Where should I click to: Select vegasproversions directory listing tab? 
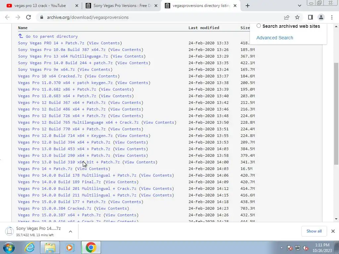click(201, 6)
